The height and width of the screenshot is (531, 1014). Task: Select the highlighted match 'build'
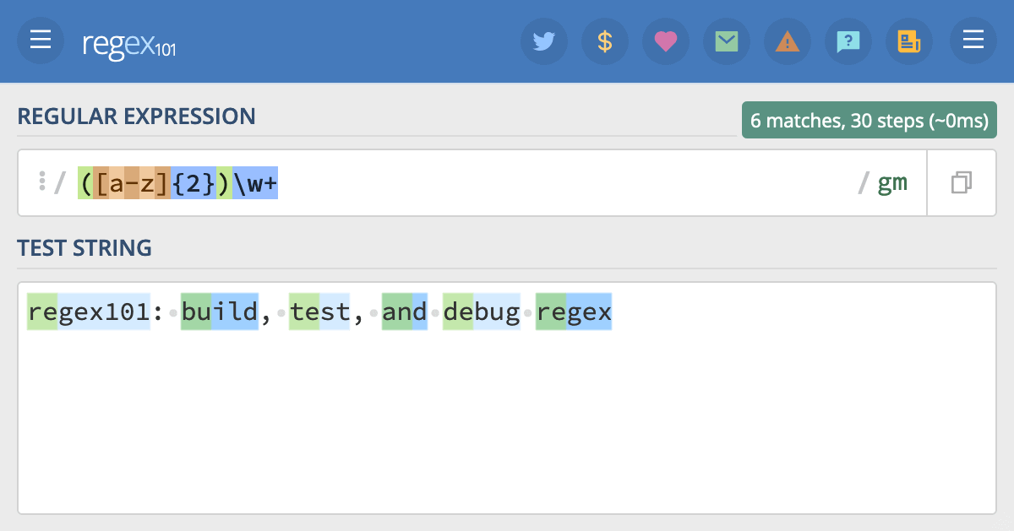click(219, 312)
